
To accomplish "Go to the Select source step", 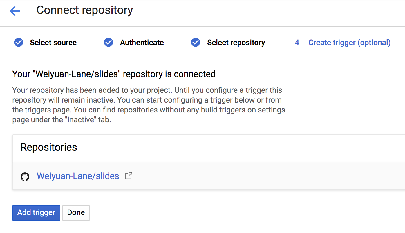I will 53,43.
